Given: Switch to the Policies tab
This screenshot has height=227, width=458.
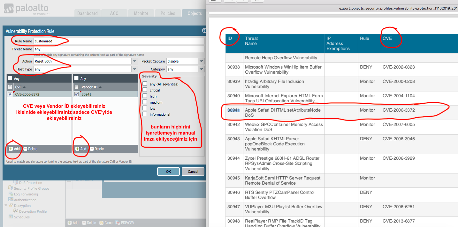Looking at the screenshot, I should tap(168, 13).
